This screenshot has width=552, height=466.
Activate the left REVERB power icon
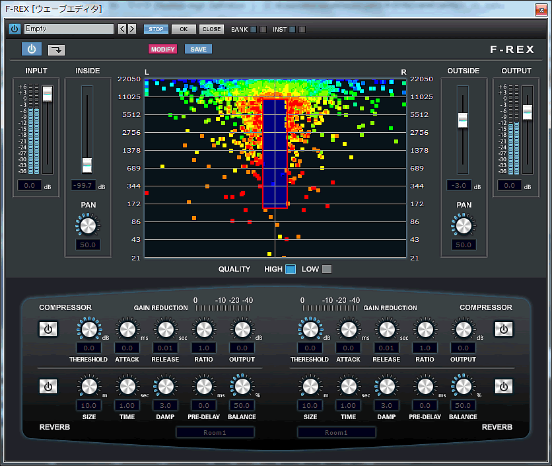coord(48,386)
